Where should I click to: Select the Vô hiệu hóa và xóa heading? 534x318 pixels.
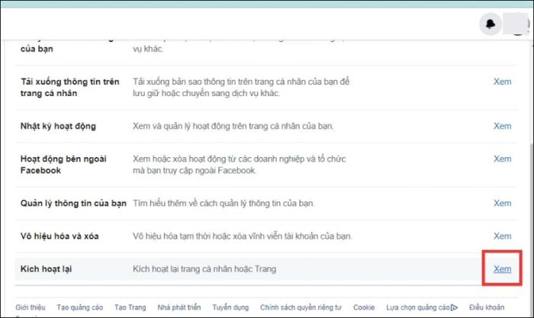(x=60, y=236)
